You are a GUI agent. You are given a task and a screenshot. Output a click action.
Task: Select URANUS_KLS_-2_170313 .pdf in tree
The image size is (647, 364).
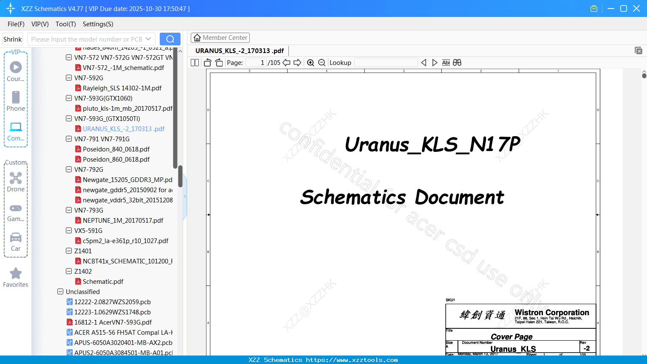124,129
